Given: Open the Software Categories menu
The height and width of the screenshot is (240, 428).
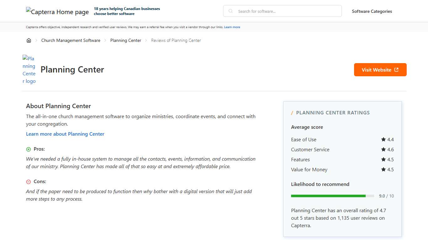Looking at the screenshot, I should pyautogui.click(x=372, y=11).
